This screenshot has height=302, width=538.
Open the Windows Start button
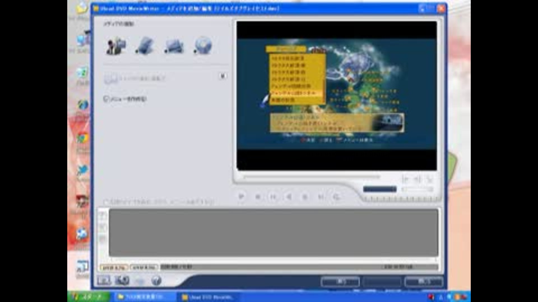(89, 297)
